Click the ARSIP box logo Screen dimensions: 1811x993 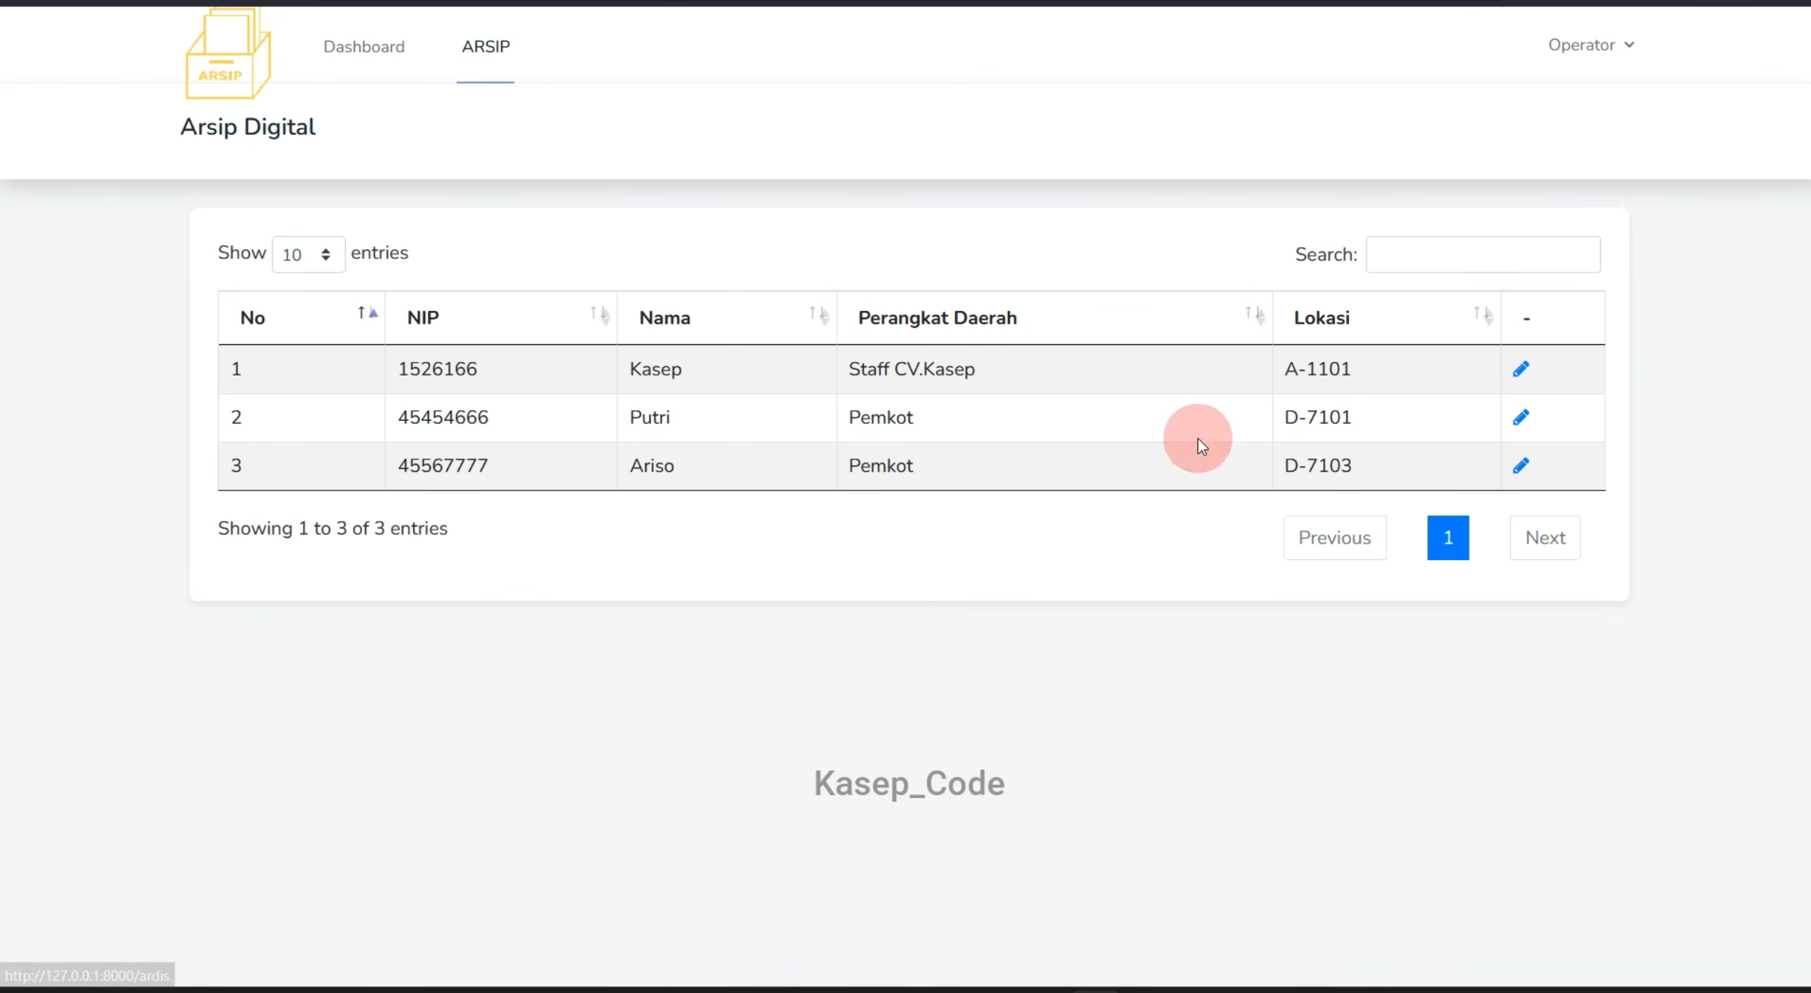pos(227,54)
